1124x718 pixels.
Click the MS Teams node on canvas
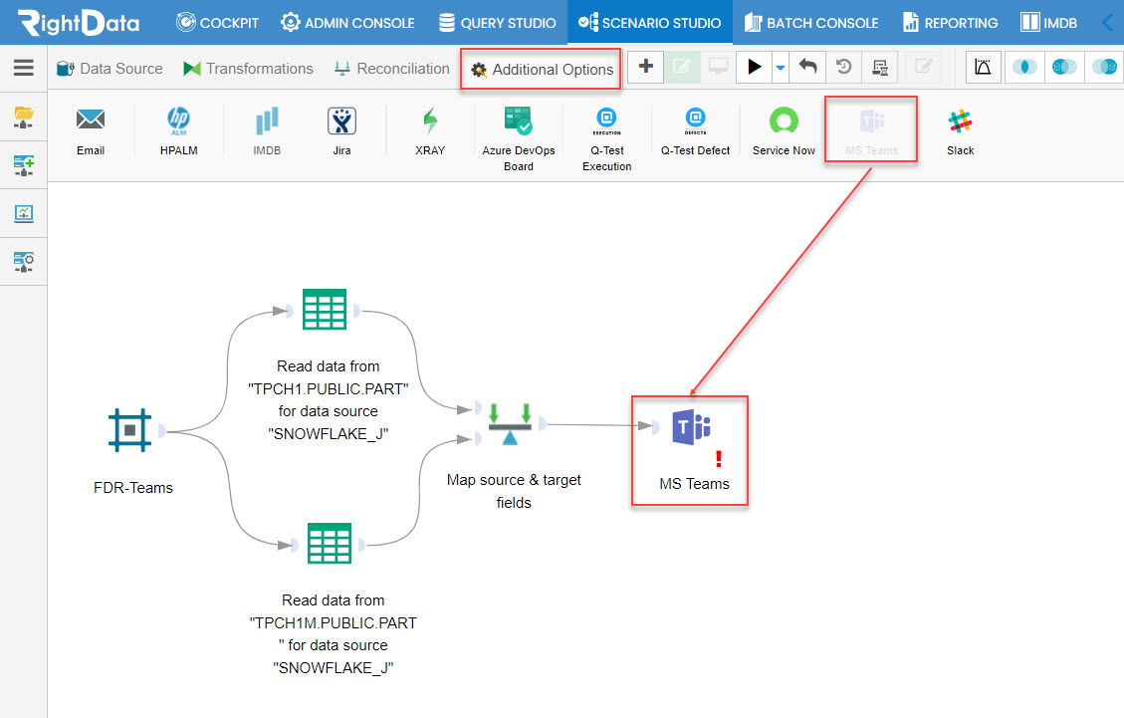pyautogui.click(x=692, y=450)
